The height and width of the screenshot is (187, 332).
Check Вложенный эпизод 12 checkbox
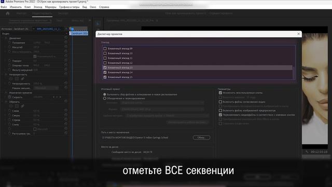(x=105, y=63)
